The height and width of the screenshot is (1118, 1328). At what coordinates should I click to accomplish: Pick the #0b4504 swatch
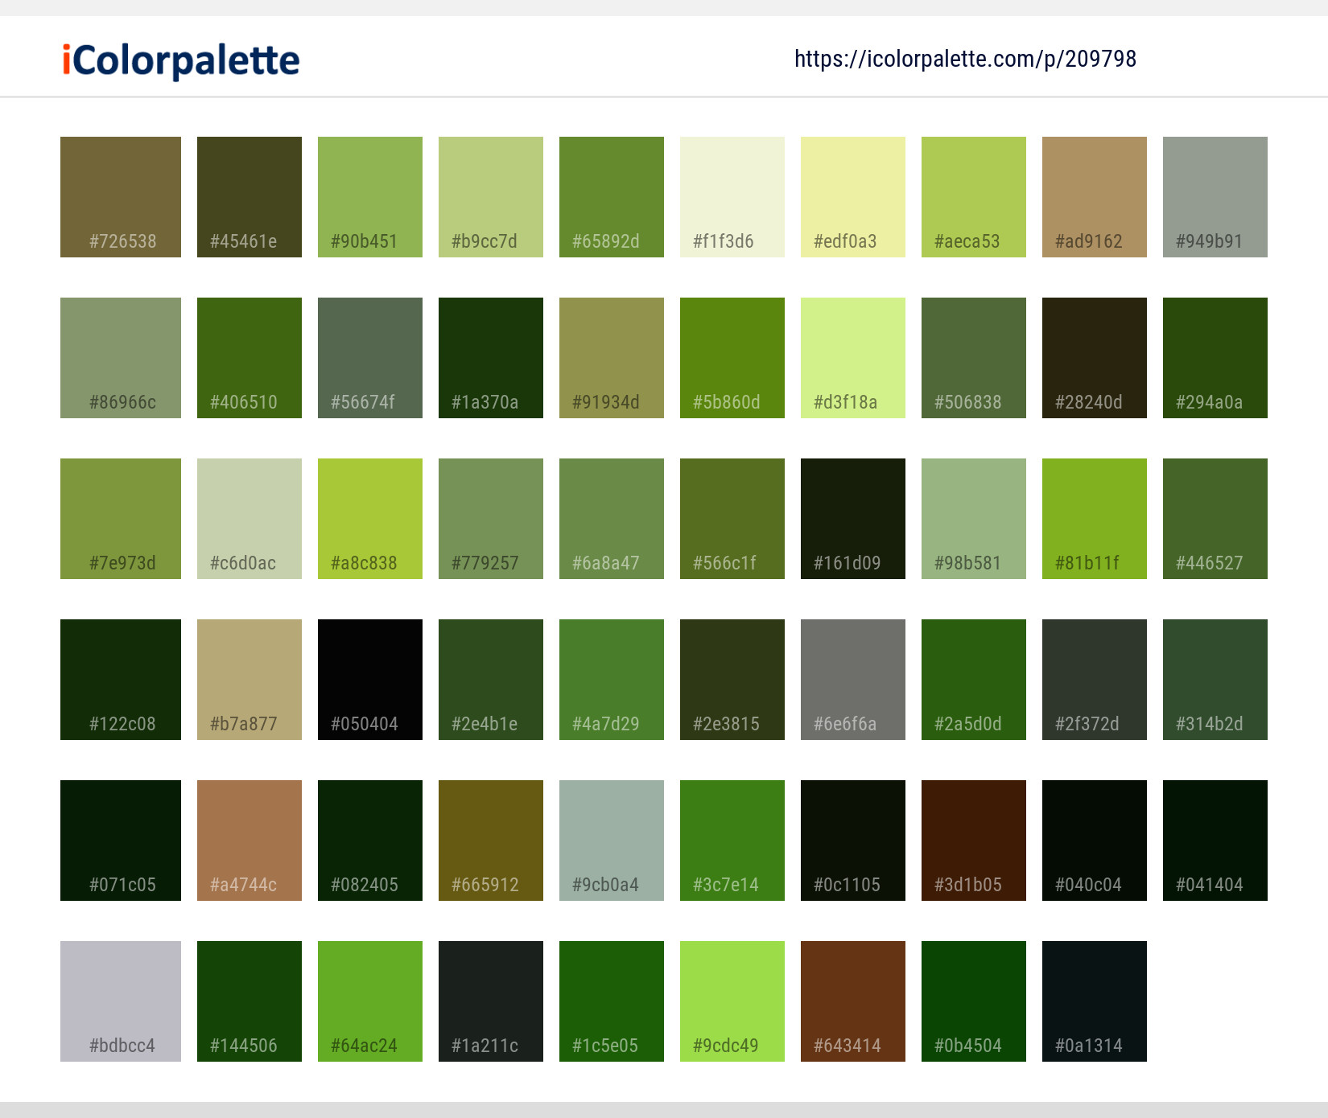click(974, 1001)
